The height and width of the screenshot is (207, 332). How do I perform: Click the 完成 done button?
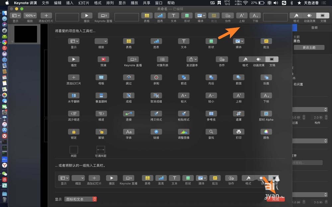[x=276, y=199]
